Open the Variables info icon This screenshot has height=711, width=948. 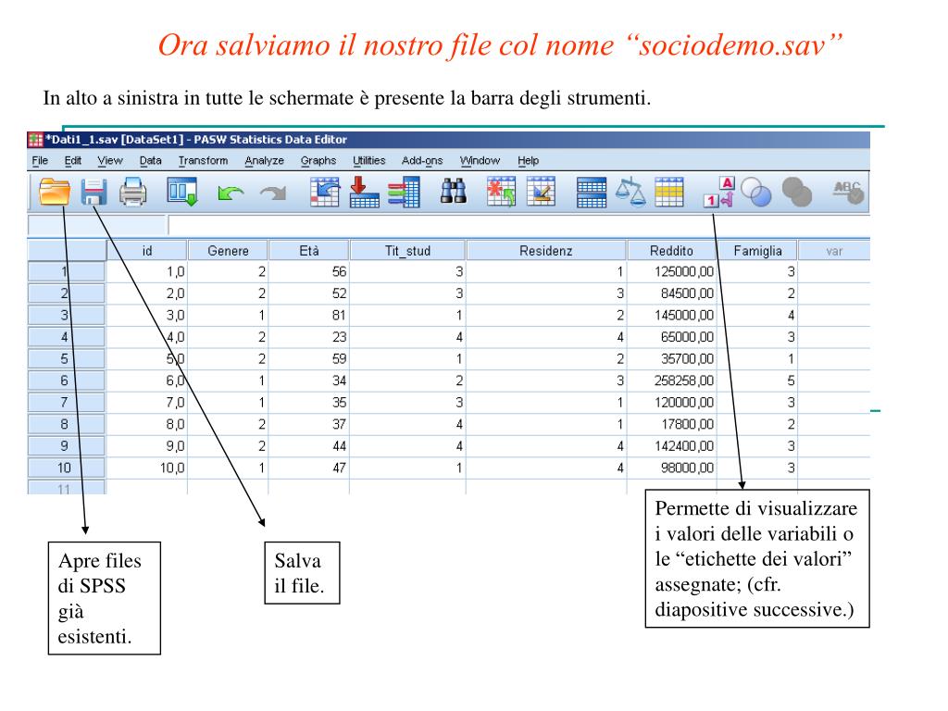tap(404, 193)
